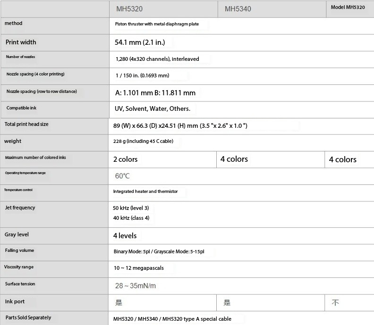This screenshot has width=374, height=325.
Task: Click Maximum number of colored inks label
Action: coord(35,158)
